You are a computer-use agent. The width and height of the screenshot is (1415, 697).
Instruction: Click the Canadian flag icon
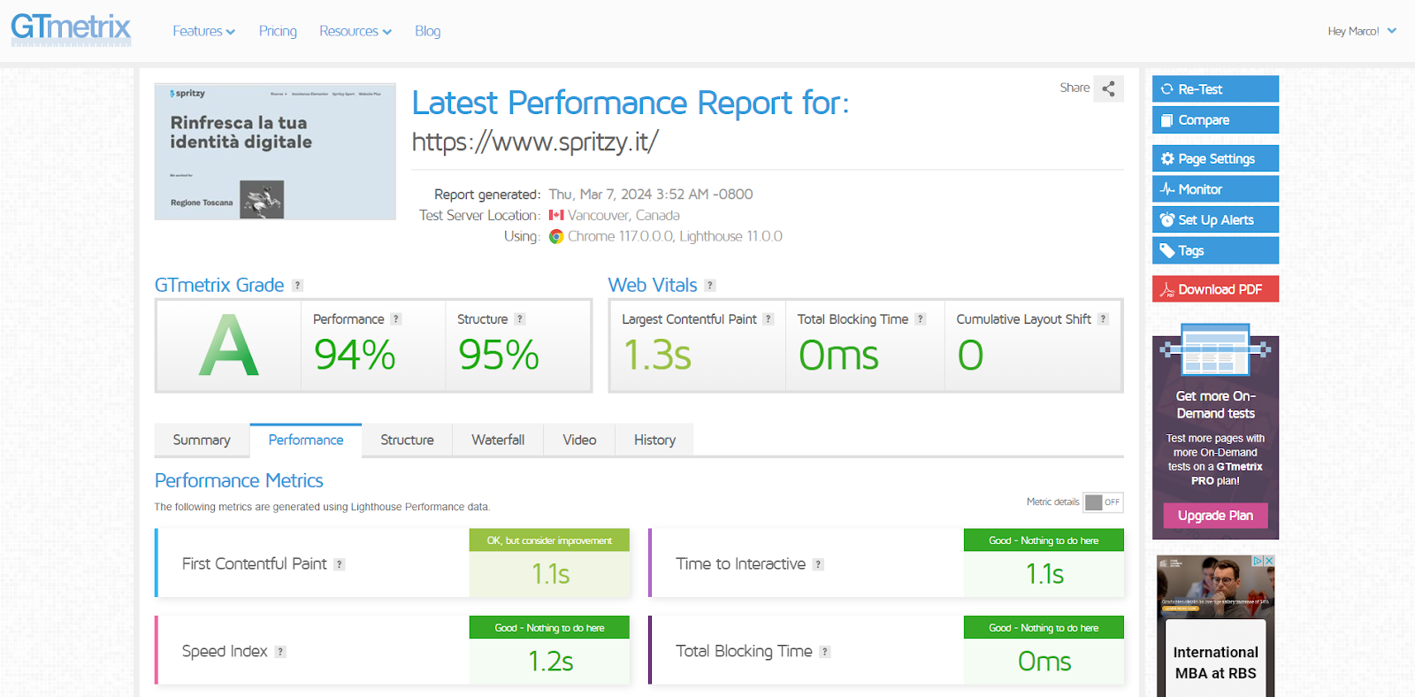click(x=556, y=215)
